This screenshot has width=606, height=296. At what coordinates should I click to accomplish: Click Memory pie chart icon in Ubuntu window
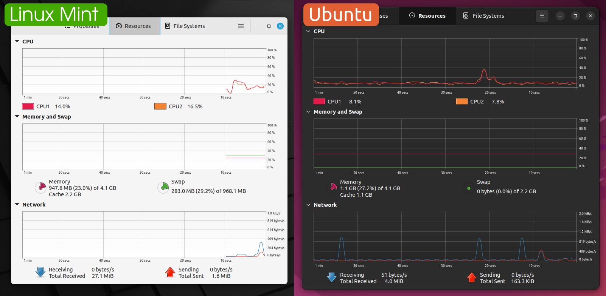point(332,188)
